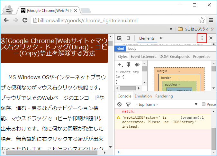217x156 pixels.
Task: Click the incognito spy icon
Action: click(x=8, y=10)
